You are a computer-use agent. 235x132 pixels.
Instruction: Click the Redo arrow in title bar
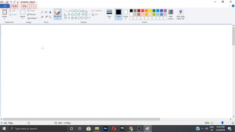pos(15,2)
